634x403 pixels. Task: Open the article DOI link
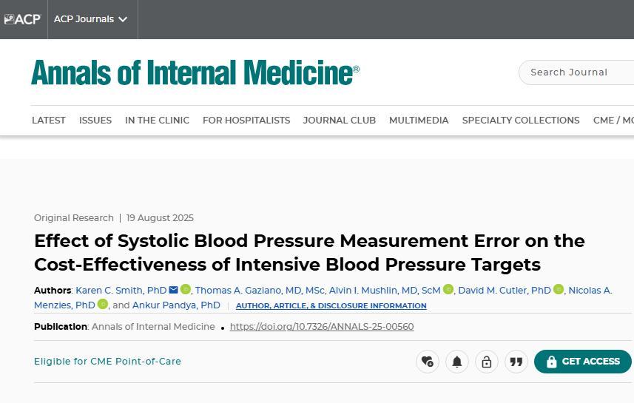322,327
